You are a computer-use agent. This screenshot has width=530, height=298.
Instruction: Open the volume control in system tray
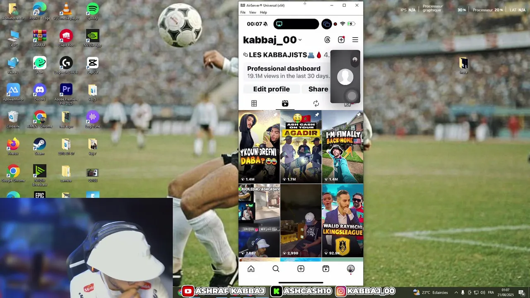pos(483,293)
